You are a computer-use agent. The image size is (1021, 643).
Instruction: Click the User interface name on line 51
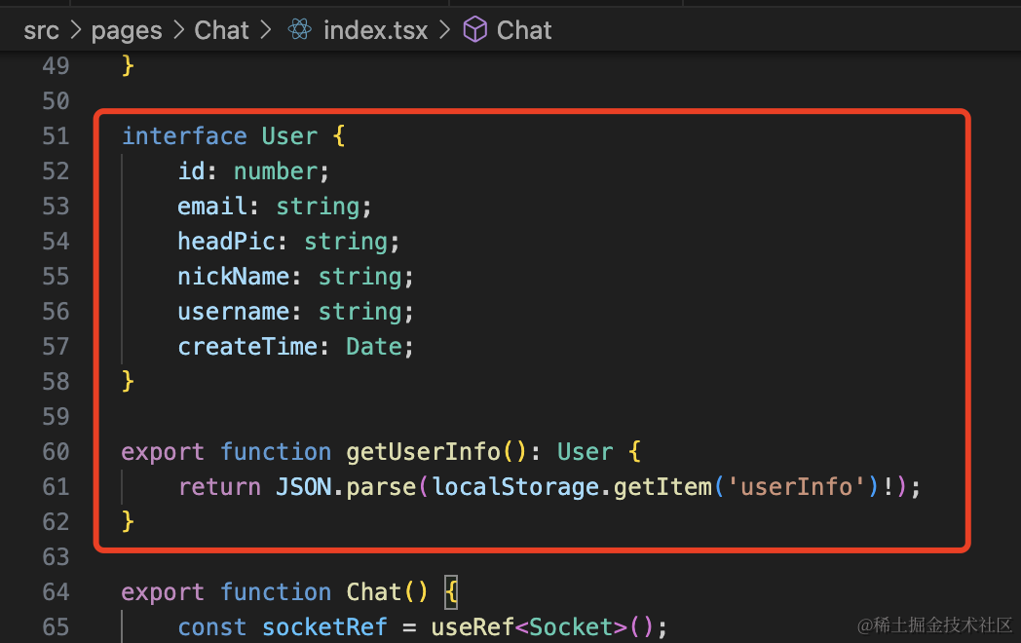click(289, 136)
